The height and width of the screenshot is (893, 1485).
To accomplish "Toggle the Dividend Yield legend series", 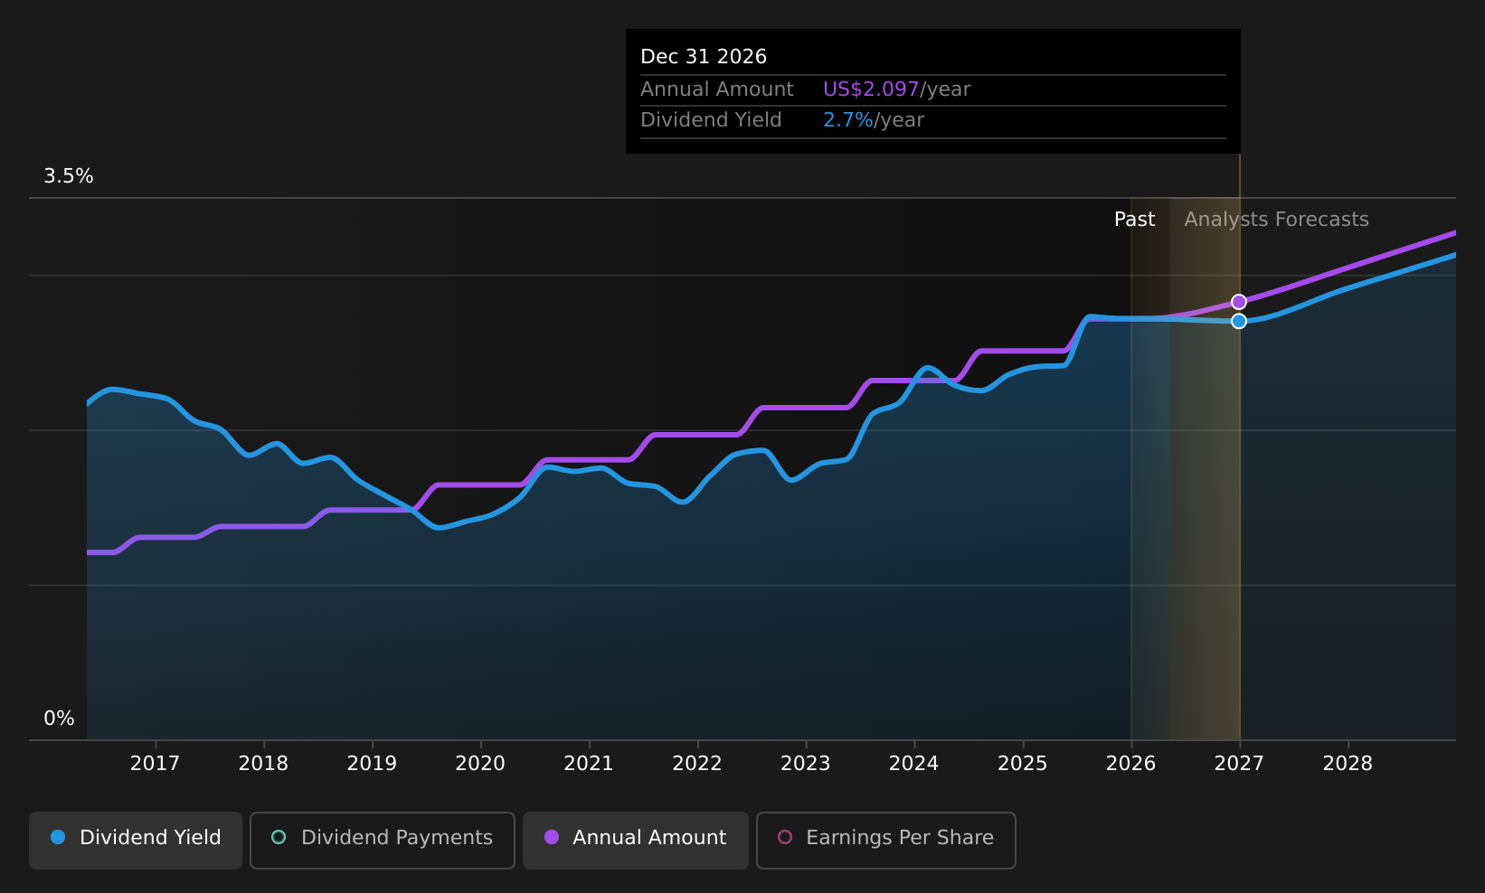I will (136, 840).
